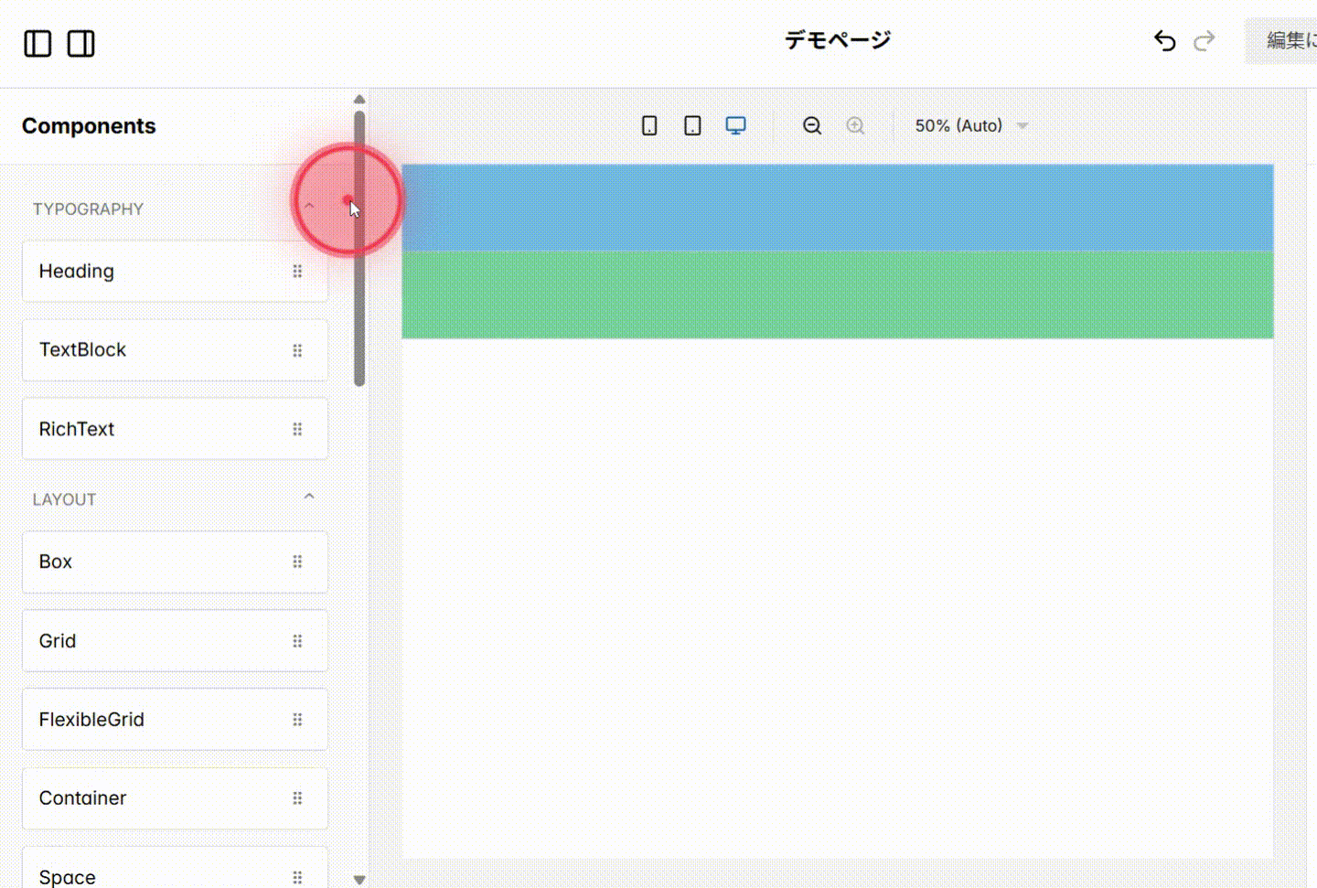
Task: Toggle the left sidebar panel icon
Action: point(37,43)
